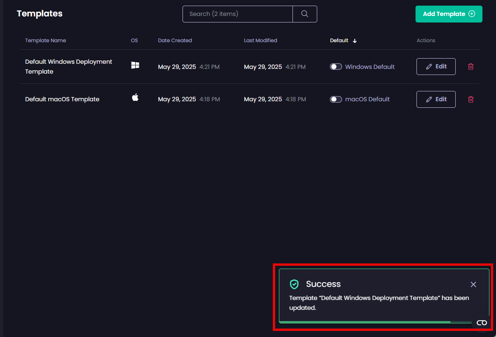The height and width of the screenshot is (337, 496).
Task: Sort by the Last Modified column header
Action: click(260, 40)
